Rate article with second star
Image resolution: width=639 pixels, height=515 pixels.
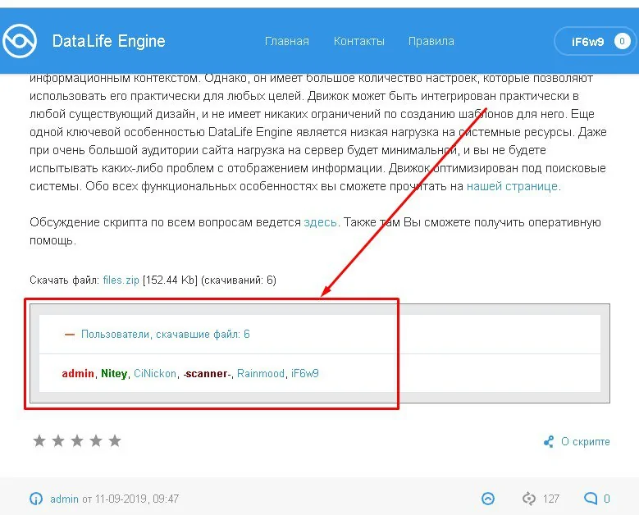(x=58, y=440)
